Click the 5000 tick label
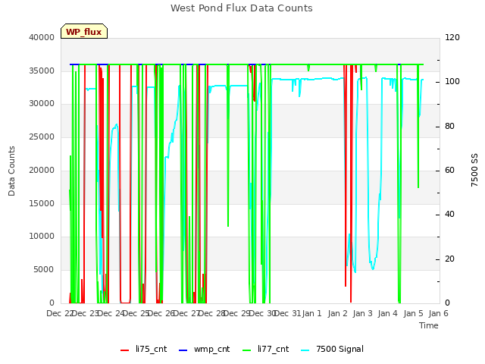The height and width of the screenshot is (364, 485). (x=44, y=270)
